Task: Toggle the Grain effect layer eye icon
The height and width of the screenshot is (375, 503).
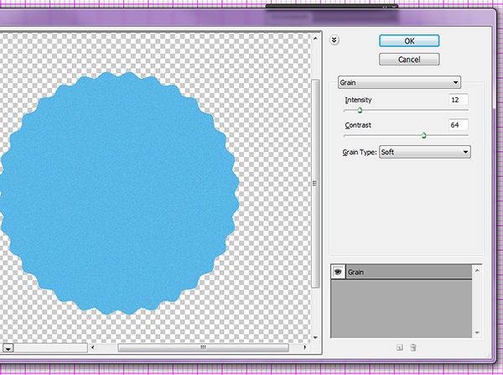Action: point(338,272)
